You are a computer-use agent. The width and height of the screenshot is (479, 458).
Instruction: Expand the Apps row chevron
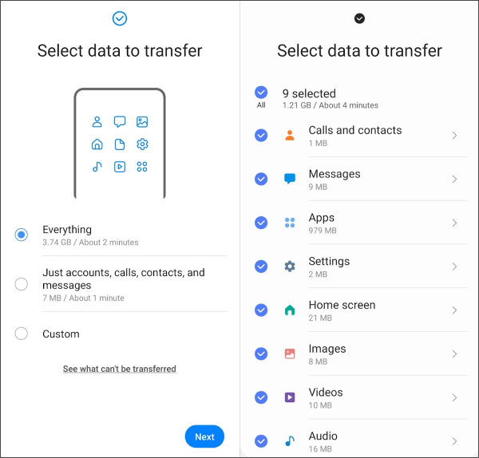point(454,223)
